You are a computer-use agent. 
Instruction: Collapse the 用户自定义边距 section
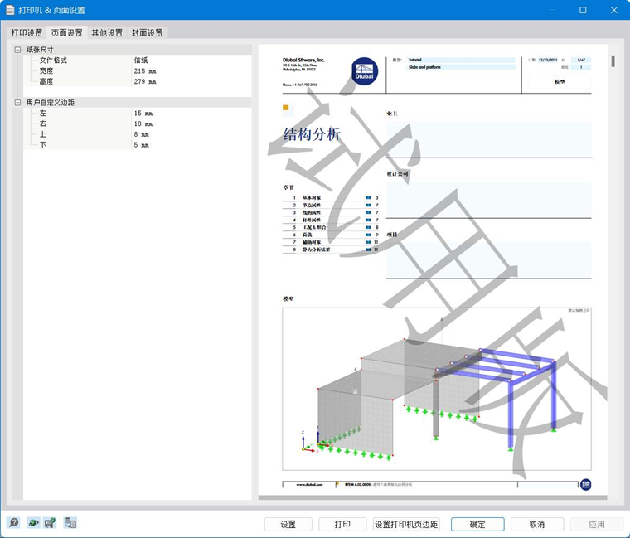pyautogui.click(x=17, y=103)
